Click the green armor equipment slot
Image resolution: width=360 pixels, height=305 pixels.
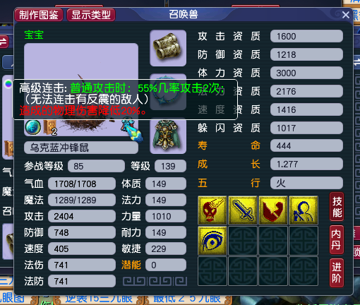click(168, 136)
